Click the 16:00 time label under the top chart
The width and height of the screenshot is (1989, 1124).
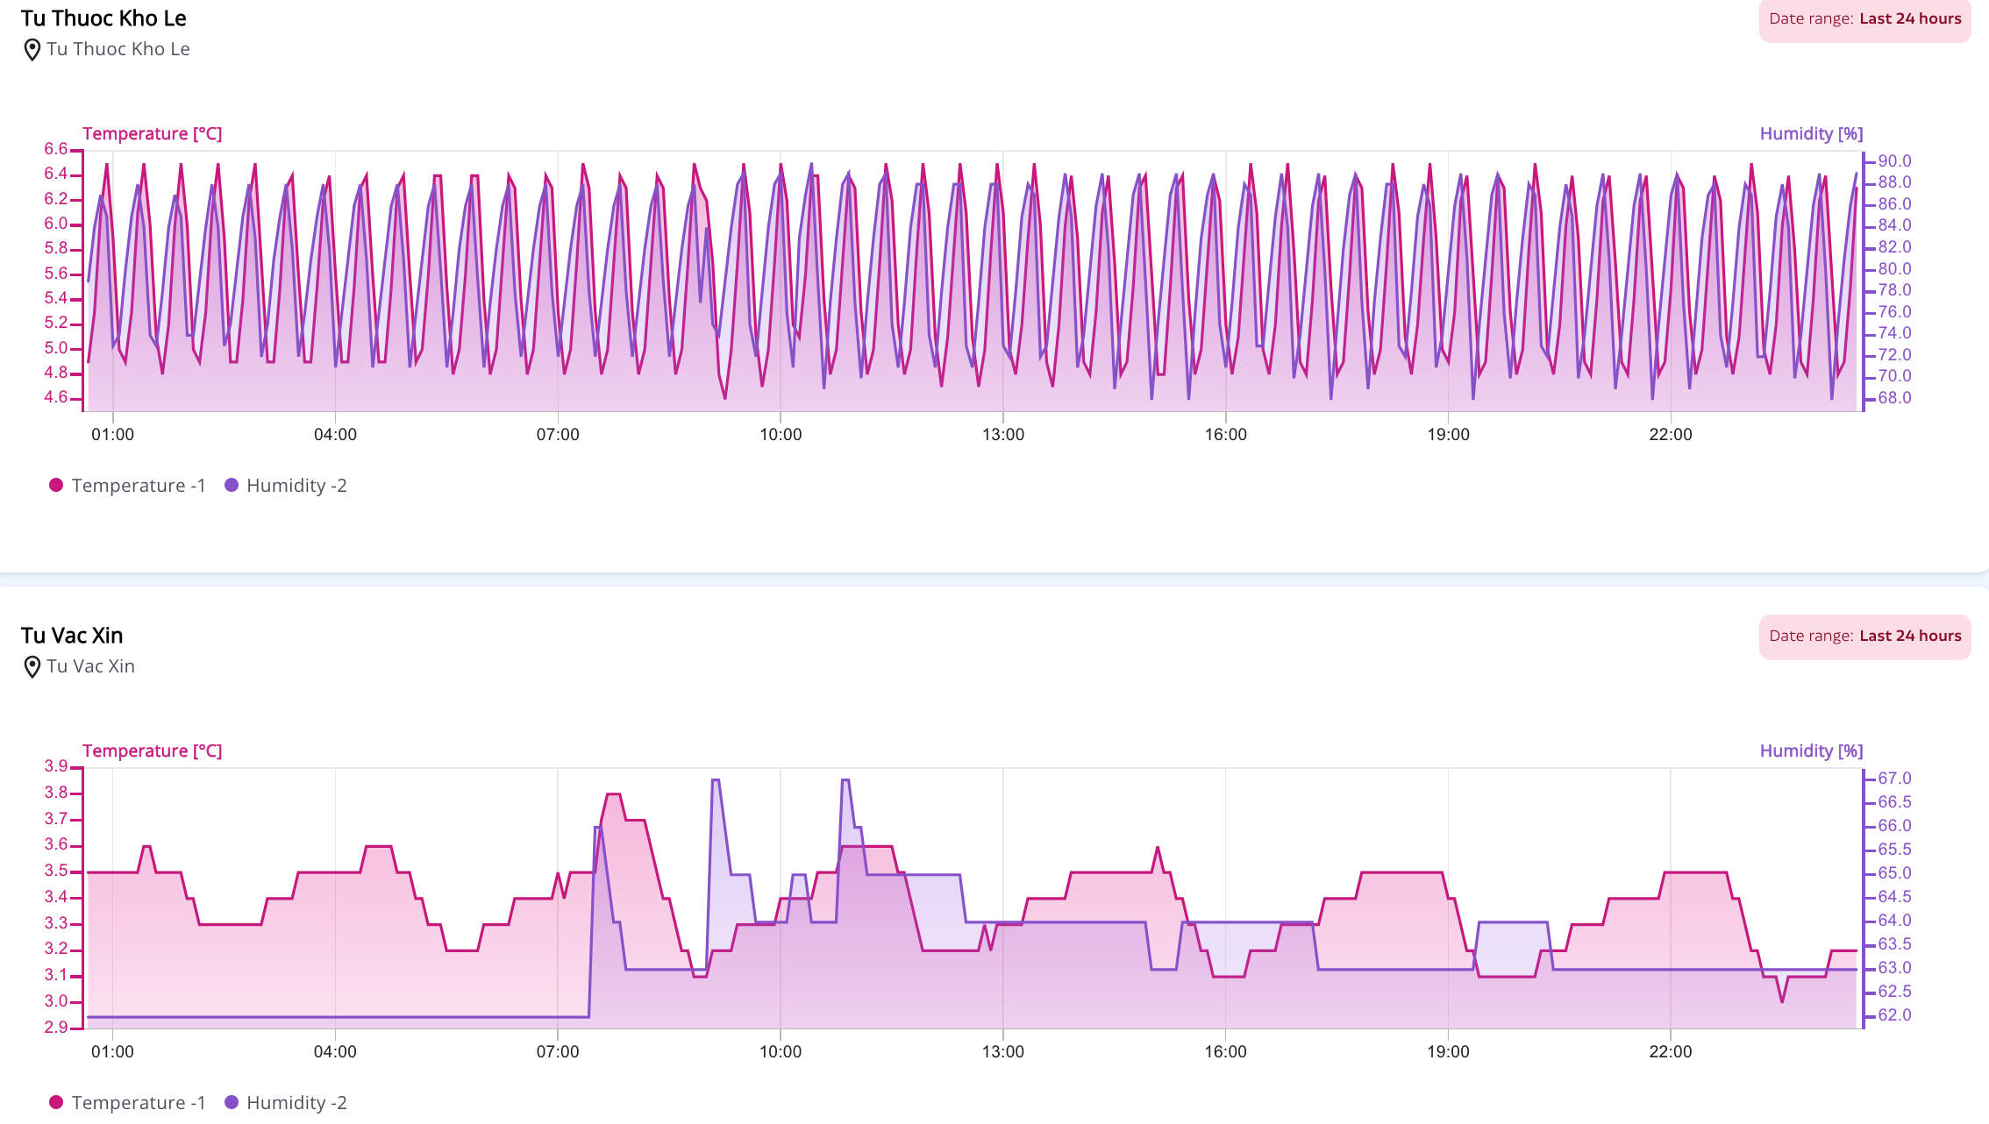pos(1225,435)
